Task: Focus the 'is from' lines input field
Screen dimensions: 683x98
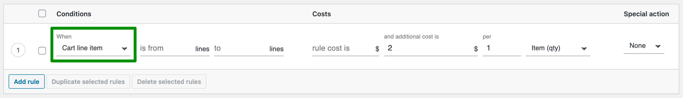Action: 175,48
